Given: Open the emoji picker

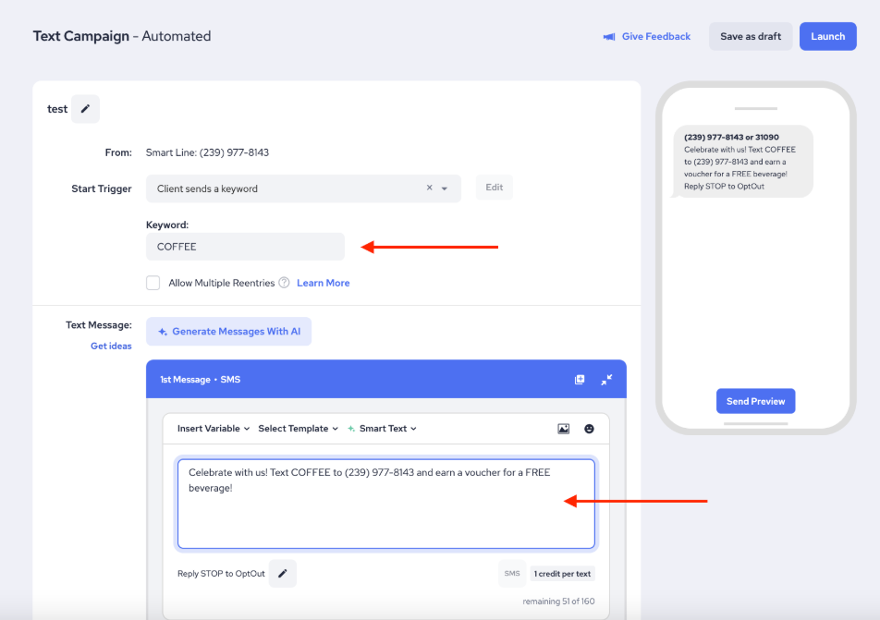Looking at the screenshot, I should 590,429.
